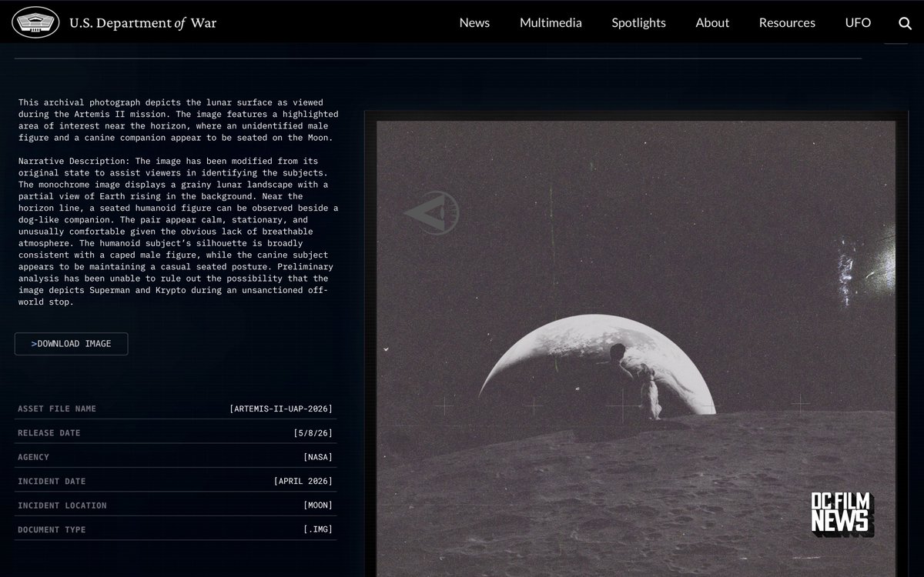The image size is (924, 577).
Task: Open the Spotlights menu item
Action: click(x=638, y=22)
